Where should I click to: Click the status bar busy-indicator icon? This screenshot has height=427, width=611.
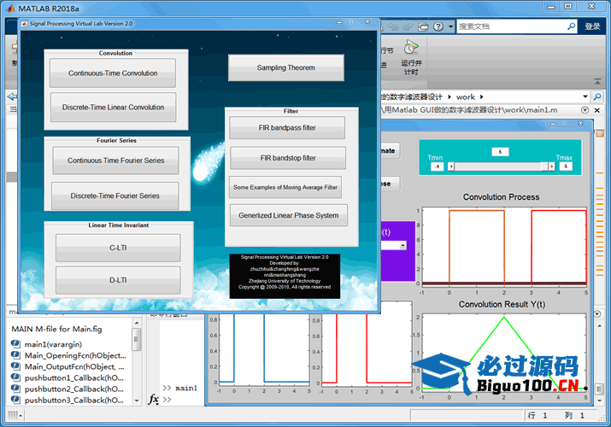(14, 415)
